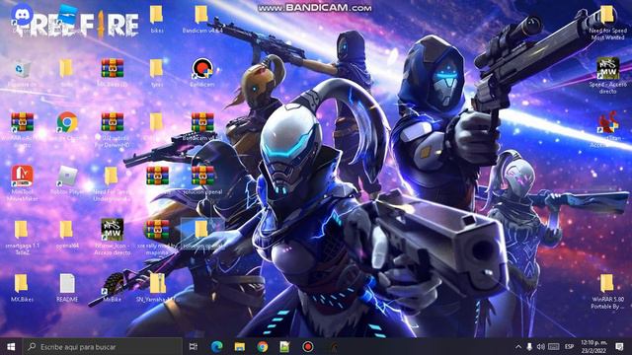This screenshot has width=632, height=355.
Task: Select the solucion openal WinRAR archive
Action: pyautogui.click(x=202, y=177)
